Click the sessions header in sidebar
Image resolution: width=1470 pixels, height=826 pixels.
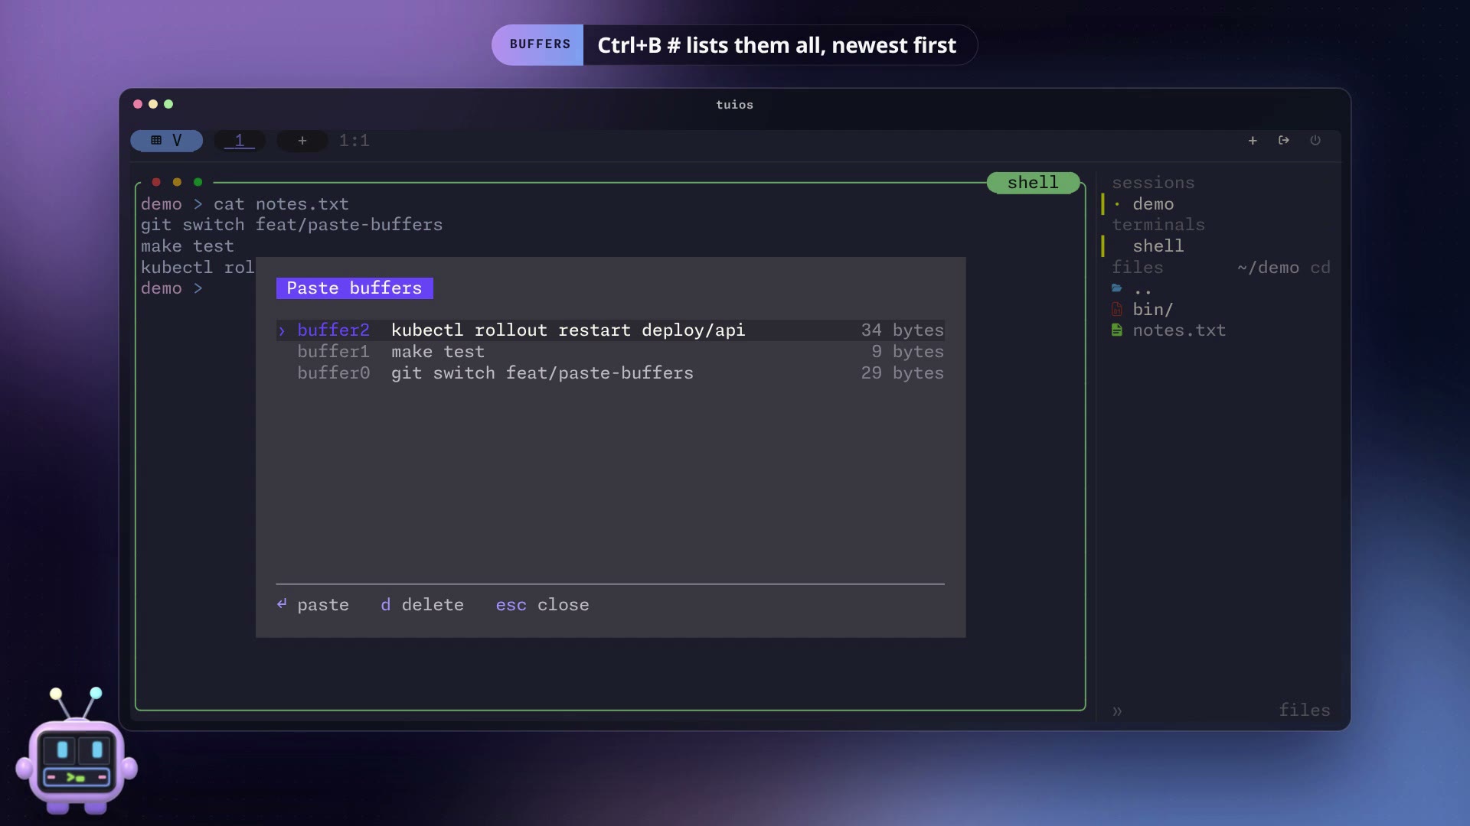click(x=1153, y=183)
